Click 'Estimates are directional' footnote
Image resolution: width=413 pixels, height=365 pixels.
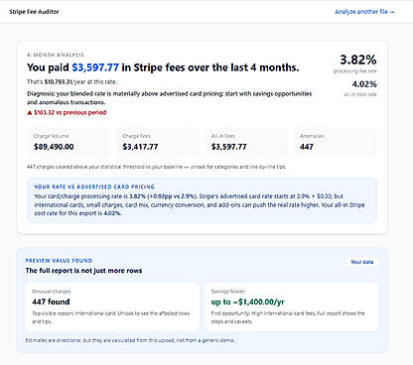point(130,340)
